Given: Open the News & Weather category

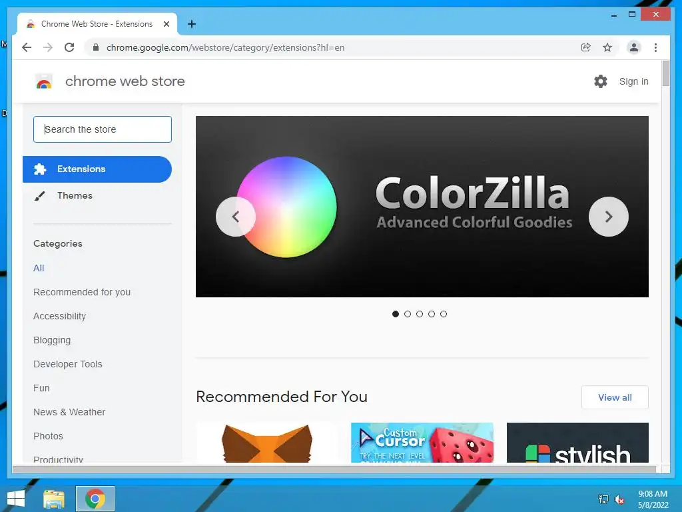Looking at the screenshot, I should point(69,412).
